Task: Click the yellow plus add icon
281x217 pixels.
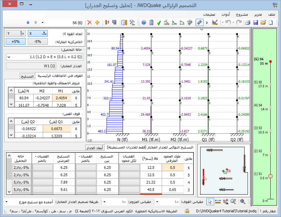Action: tap(97, 22)
